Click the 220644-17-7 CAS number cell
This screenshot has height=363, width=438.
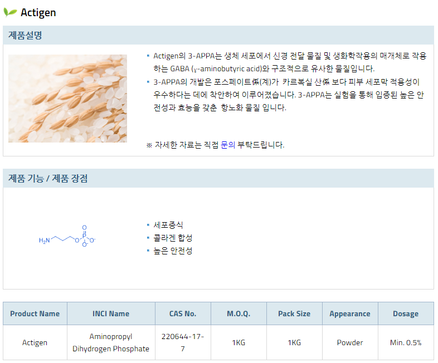pyautogui.click(x=183, y=342)
